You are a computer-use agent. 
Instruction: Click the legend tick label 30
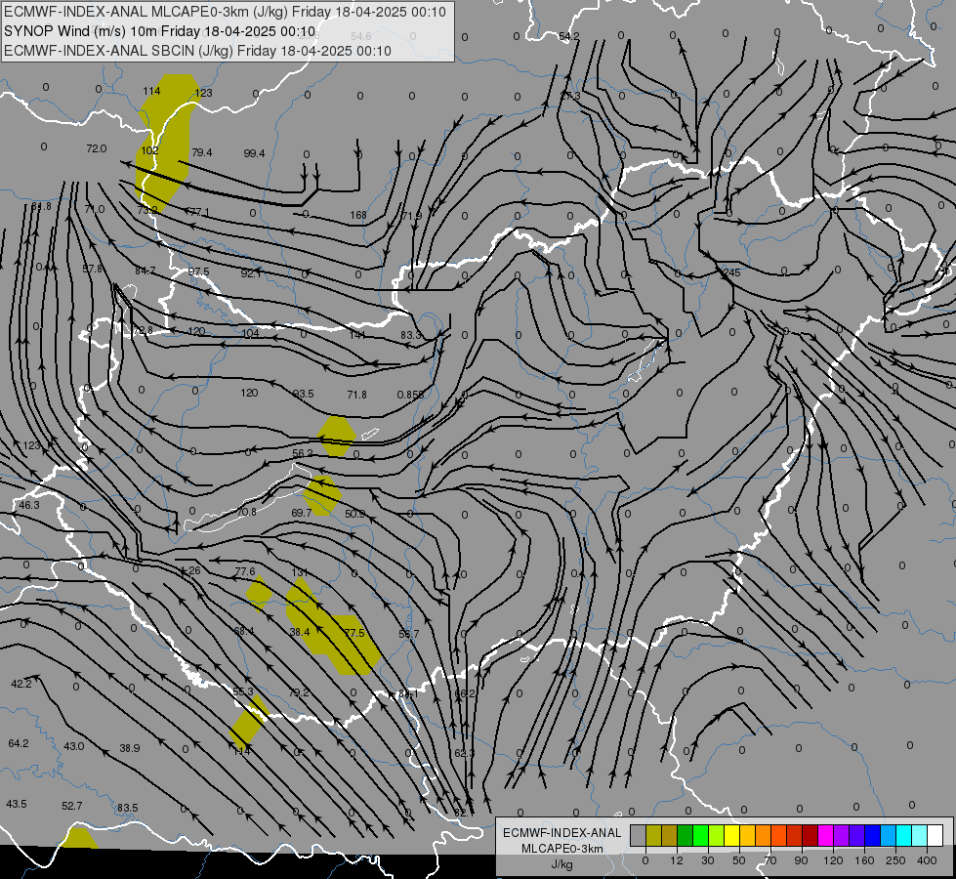click(x=707, y=860)
